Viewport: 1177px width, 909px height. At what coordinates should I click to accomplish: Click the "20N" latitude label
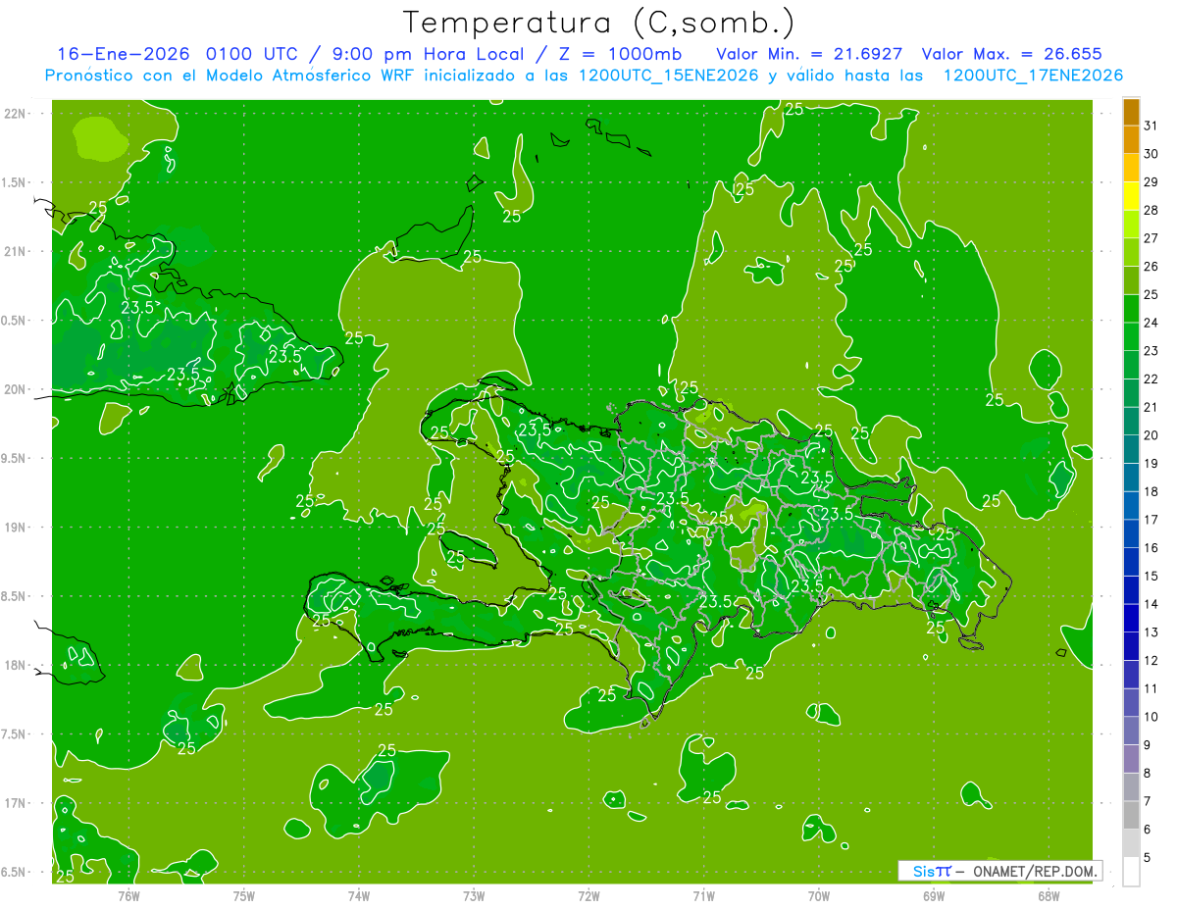[x=17, y=389]
